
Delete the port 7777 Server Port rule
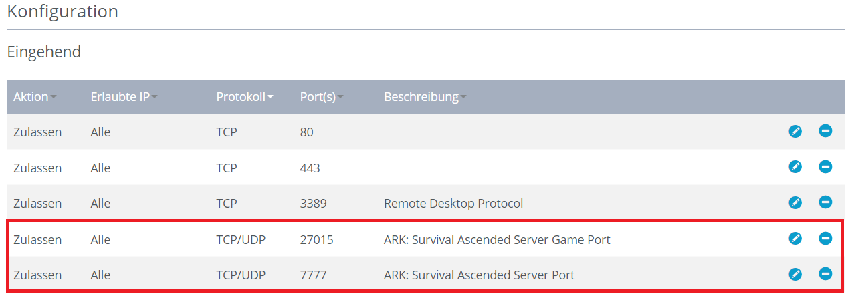[825, 273]
